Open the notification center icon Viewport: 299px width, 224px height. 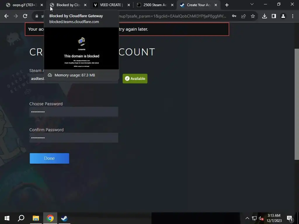290,218
